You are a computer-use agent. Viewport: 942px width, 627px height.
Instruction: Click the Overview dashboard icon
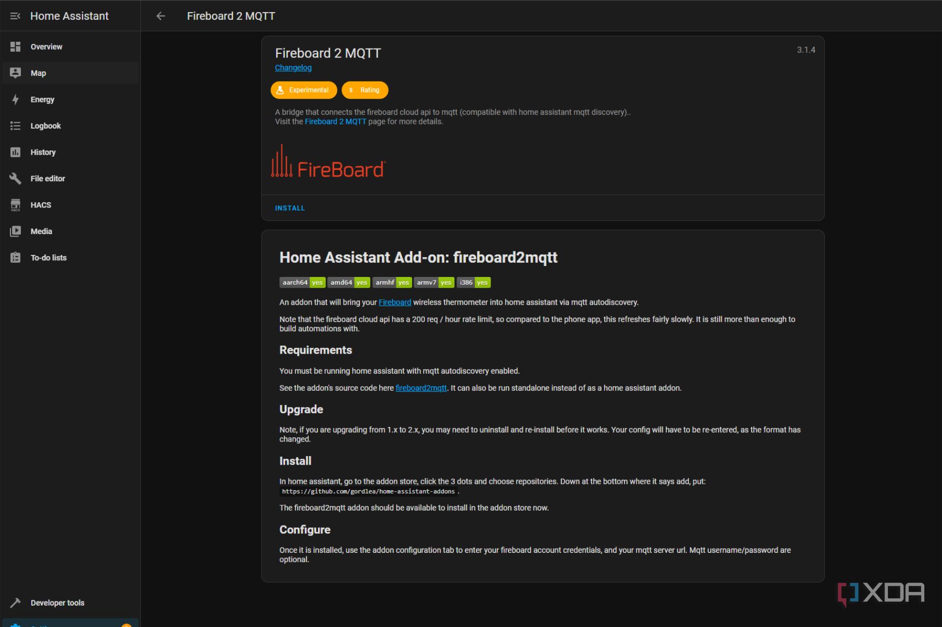tap(15, 47)
